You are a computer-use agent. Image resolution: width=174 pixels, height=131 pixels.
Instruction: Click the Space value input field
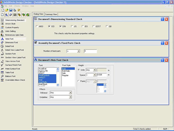pyautogui.click(x=102, y=75)
